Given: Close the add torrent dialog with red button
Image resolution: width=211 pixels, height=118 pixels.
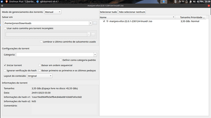Looking at the screenshot, I should [x=209, y=5].
